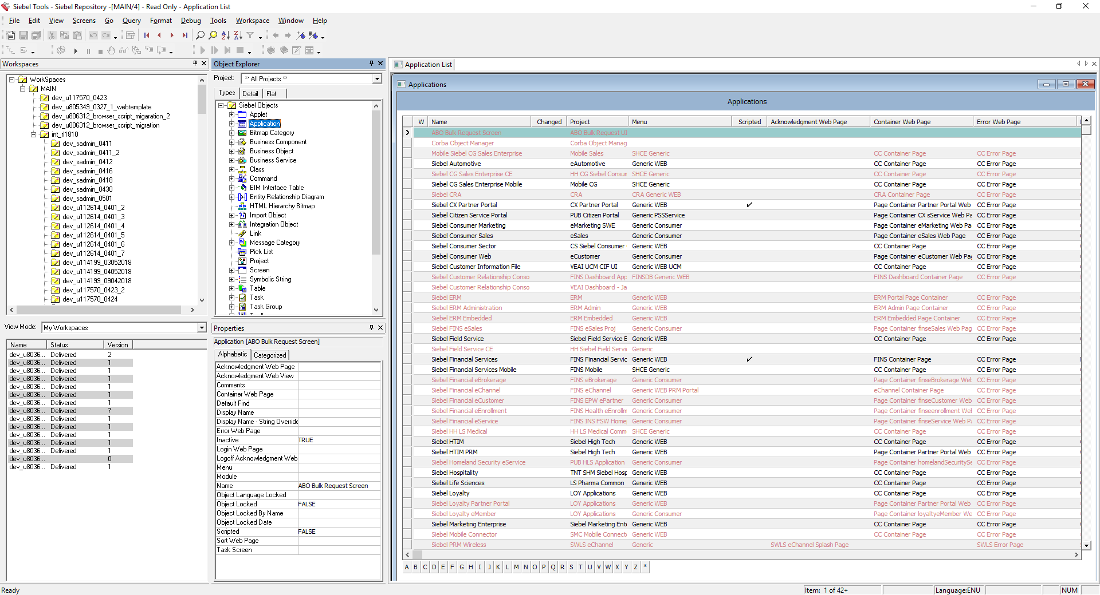Open the Workspace menu
The height and width of the screenshot is (595, 1100).
252,21
